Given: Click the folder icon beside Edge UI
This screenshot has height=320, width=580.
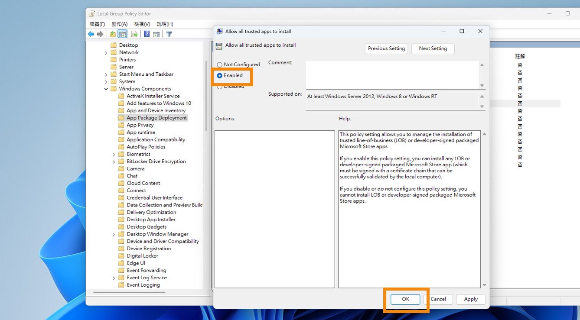Looking at the screenshot, I should [121, 263].
